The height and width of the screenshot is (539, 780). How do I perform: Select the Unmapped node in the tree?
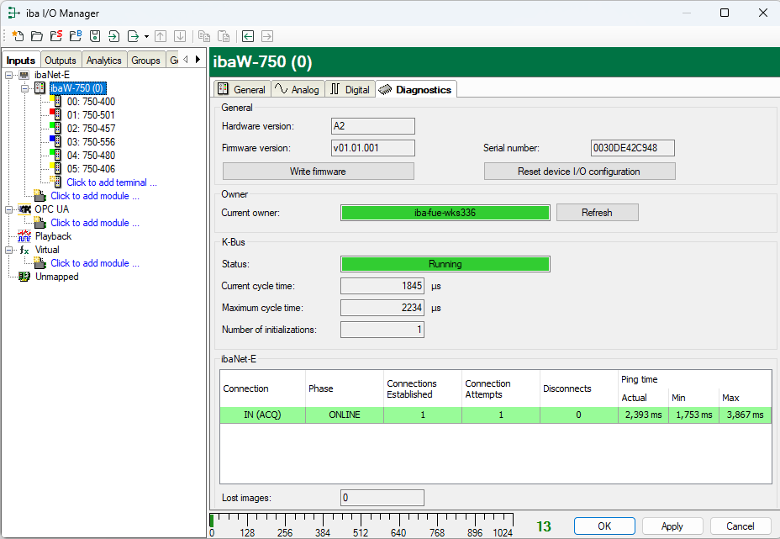[56, 277]
